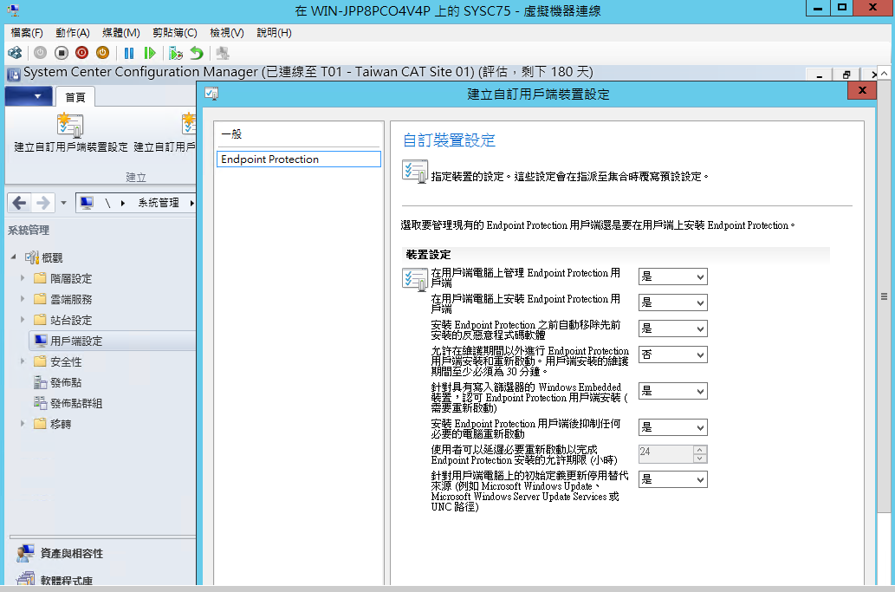The image size is (895, 592).
Task: Open the 動作(A) menu
Action: [73, 33]
